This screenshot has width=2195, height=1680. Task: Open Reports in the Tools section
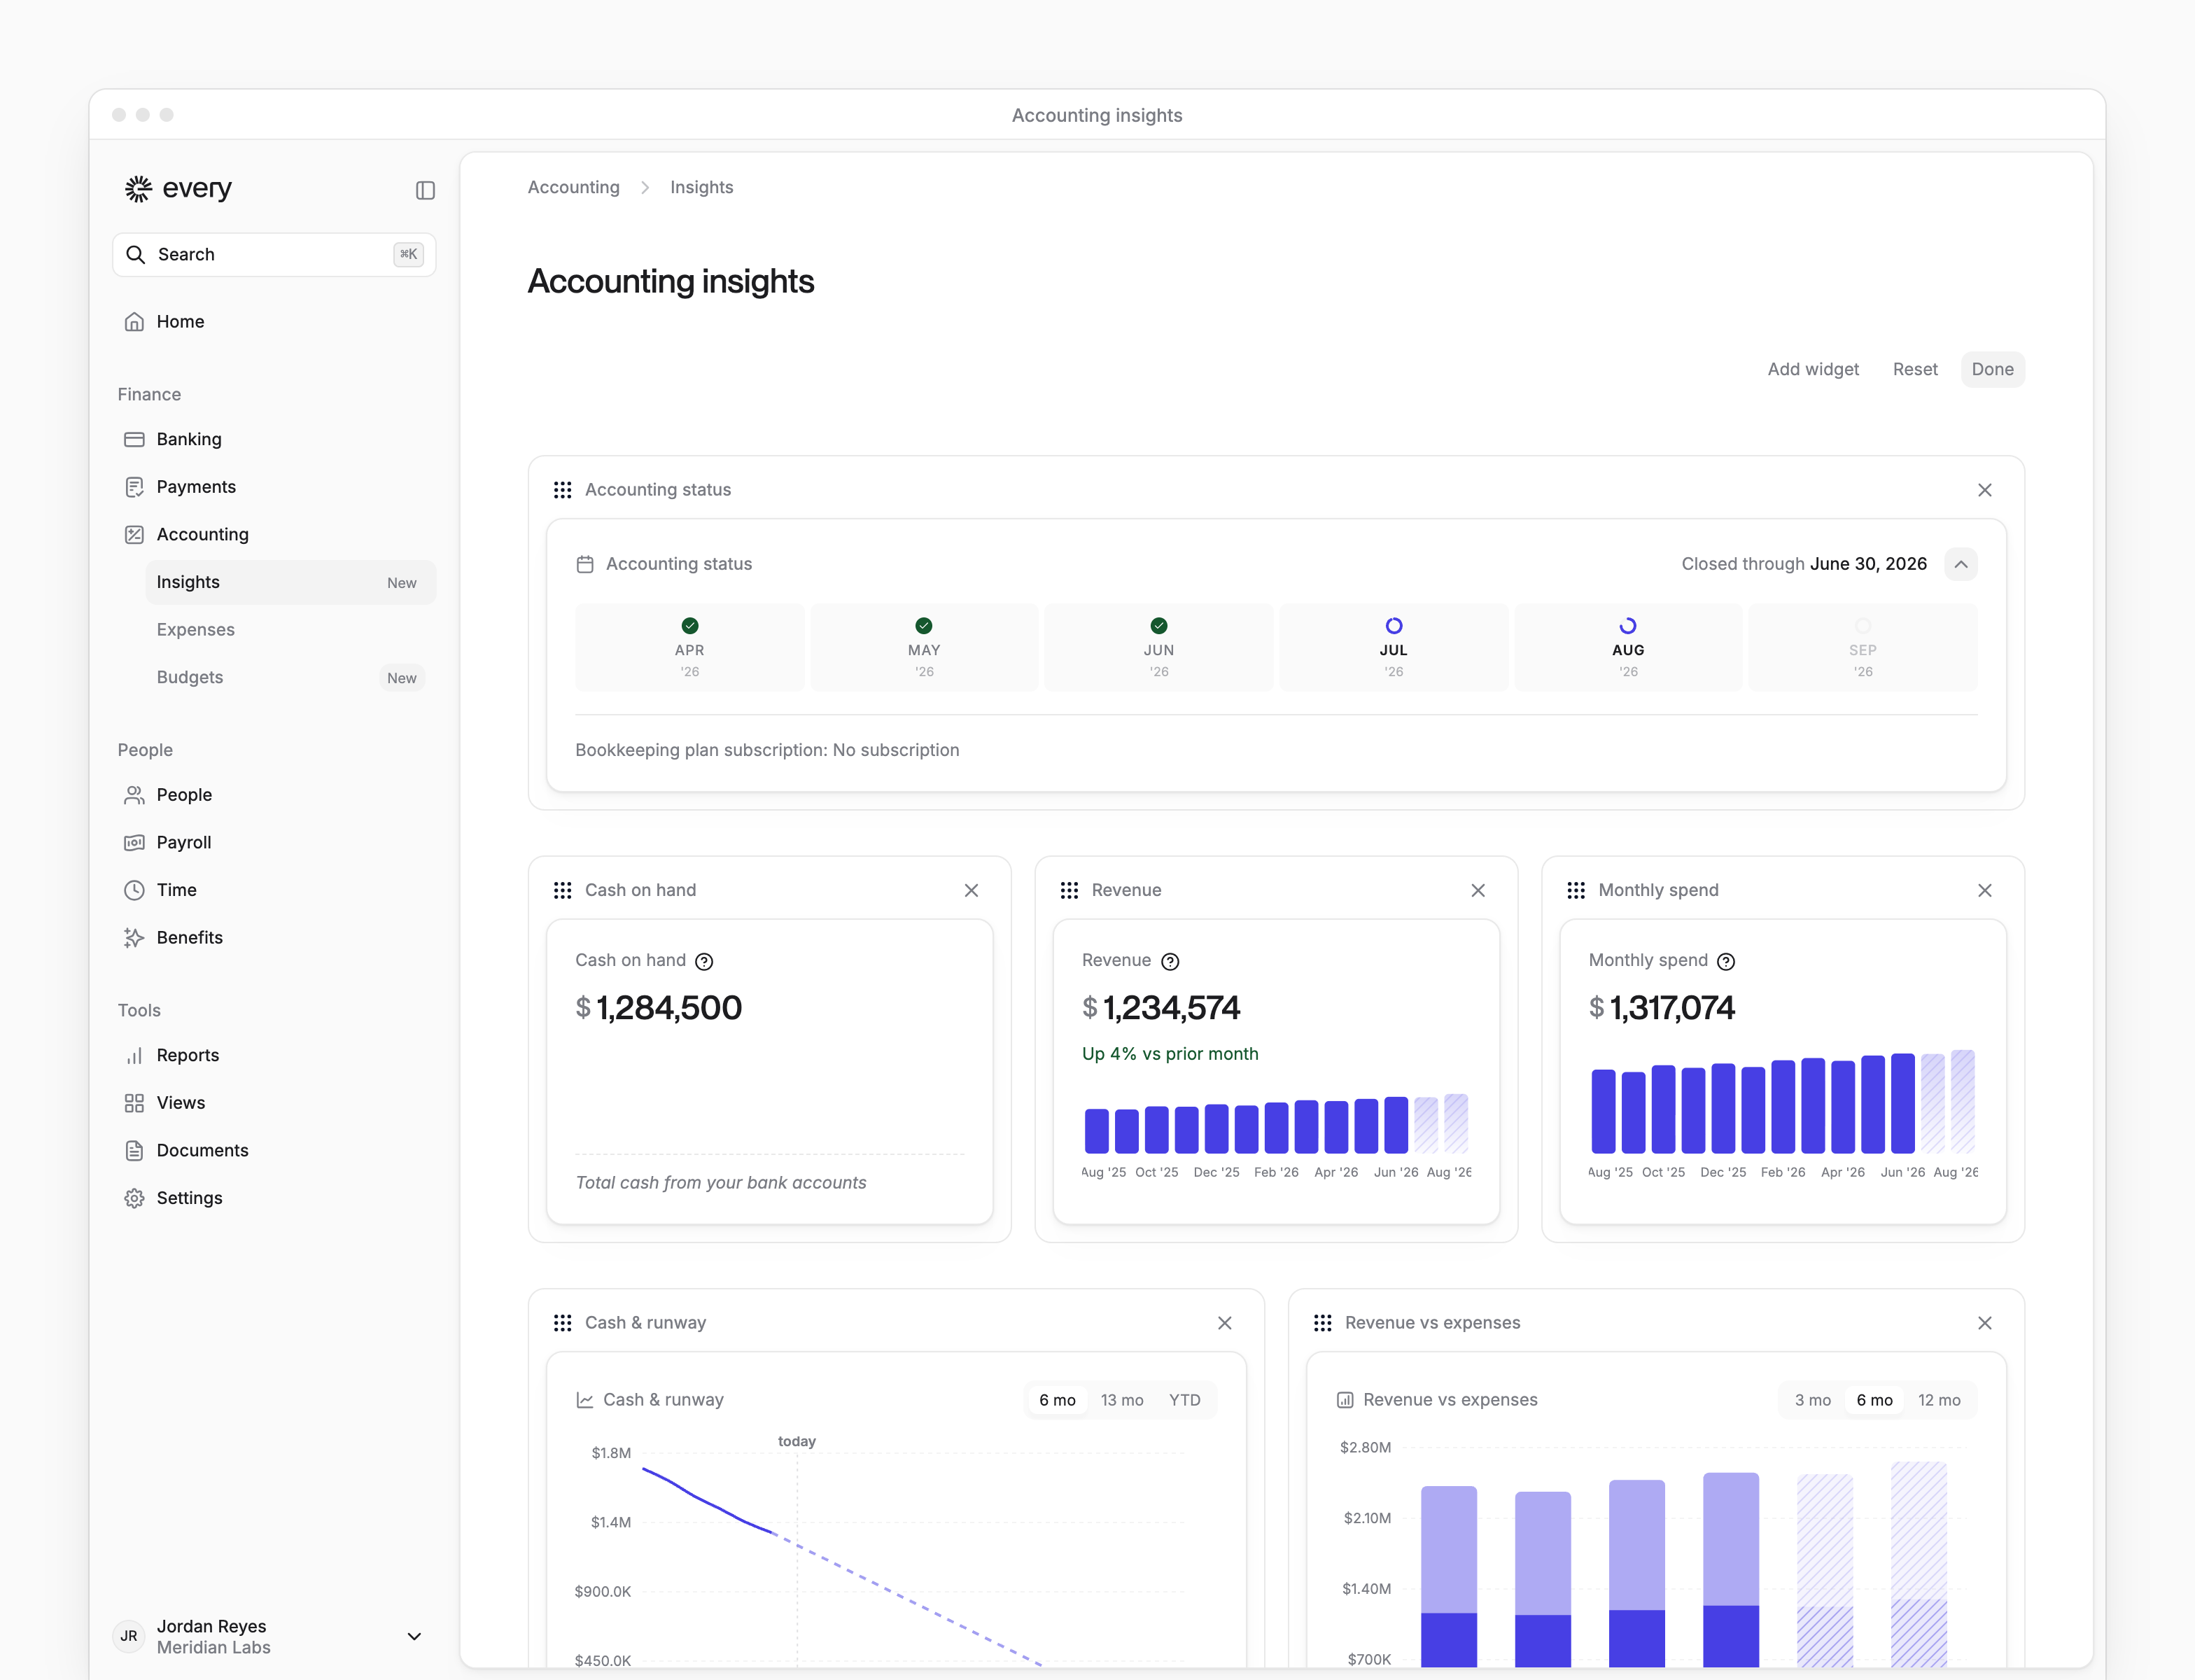point(274,1055)
